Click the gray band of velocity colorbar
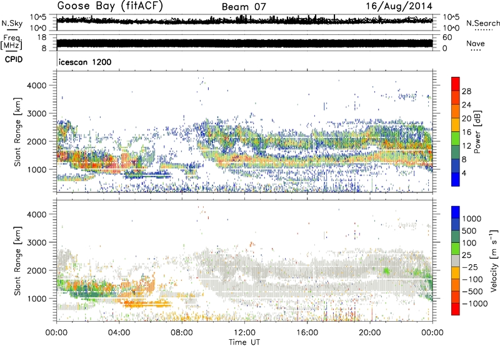The width and height of the screenshot is (500, 346). [456, 260]
